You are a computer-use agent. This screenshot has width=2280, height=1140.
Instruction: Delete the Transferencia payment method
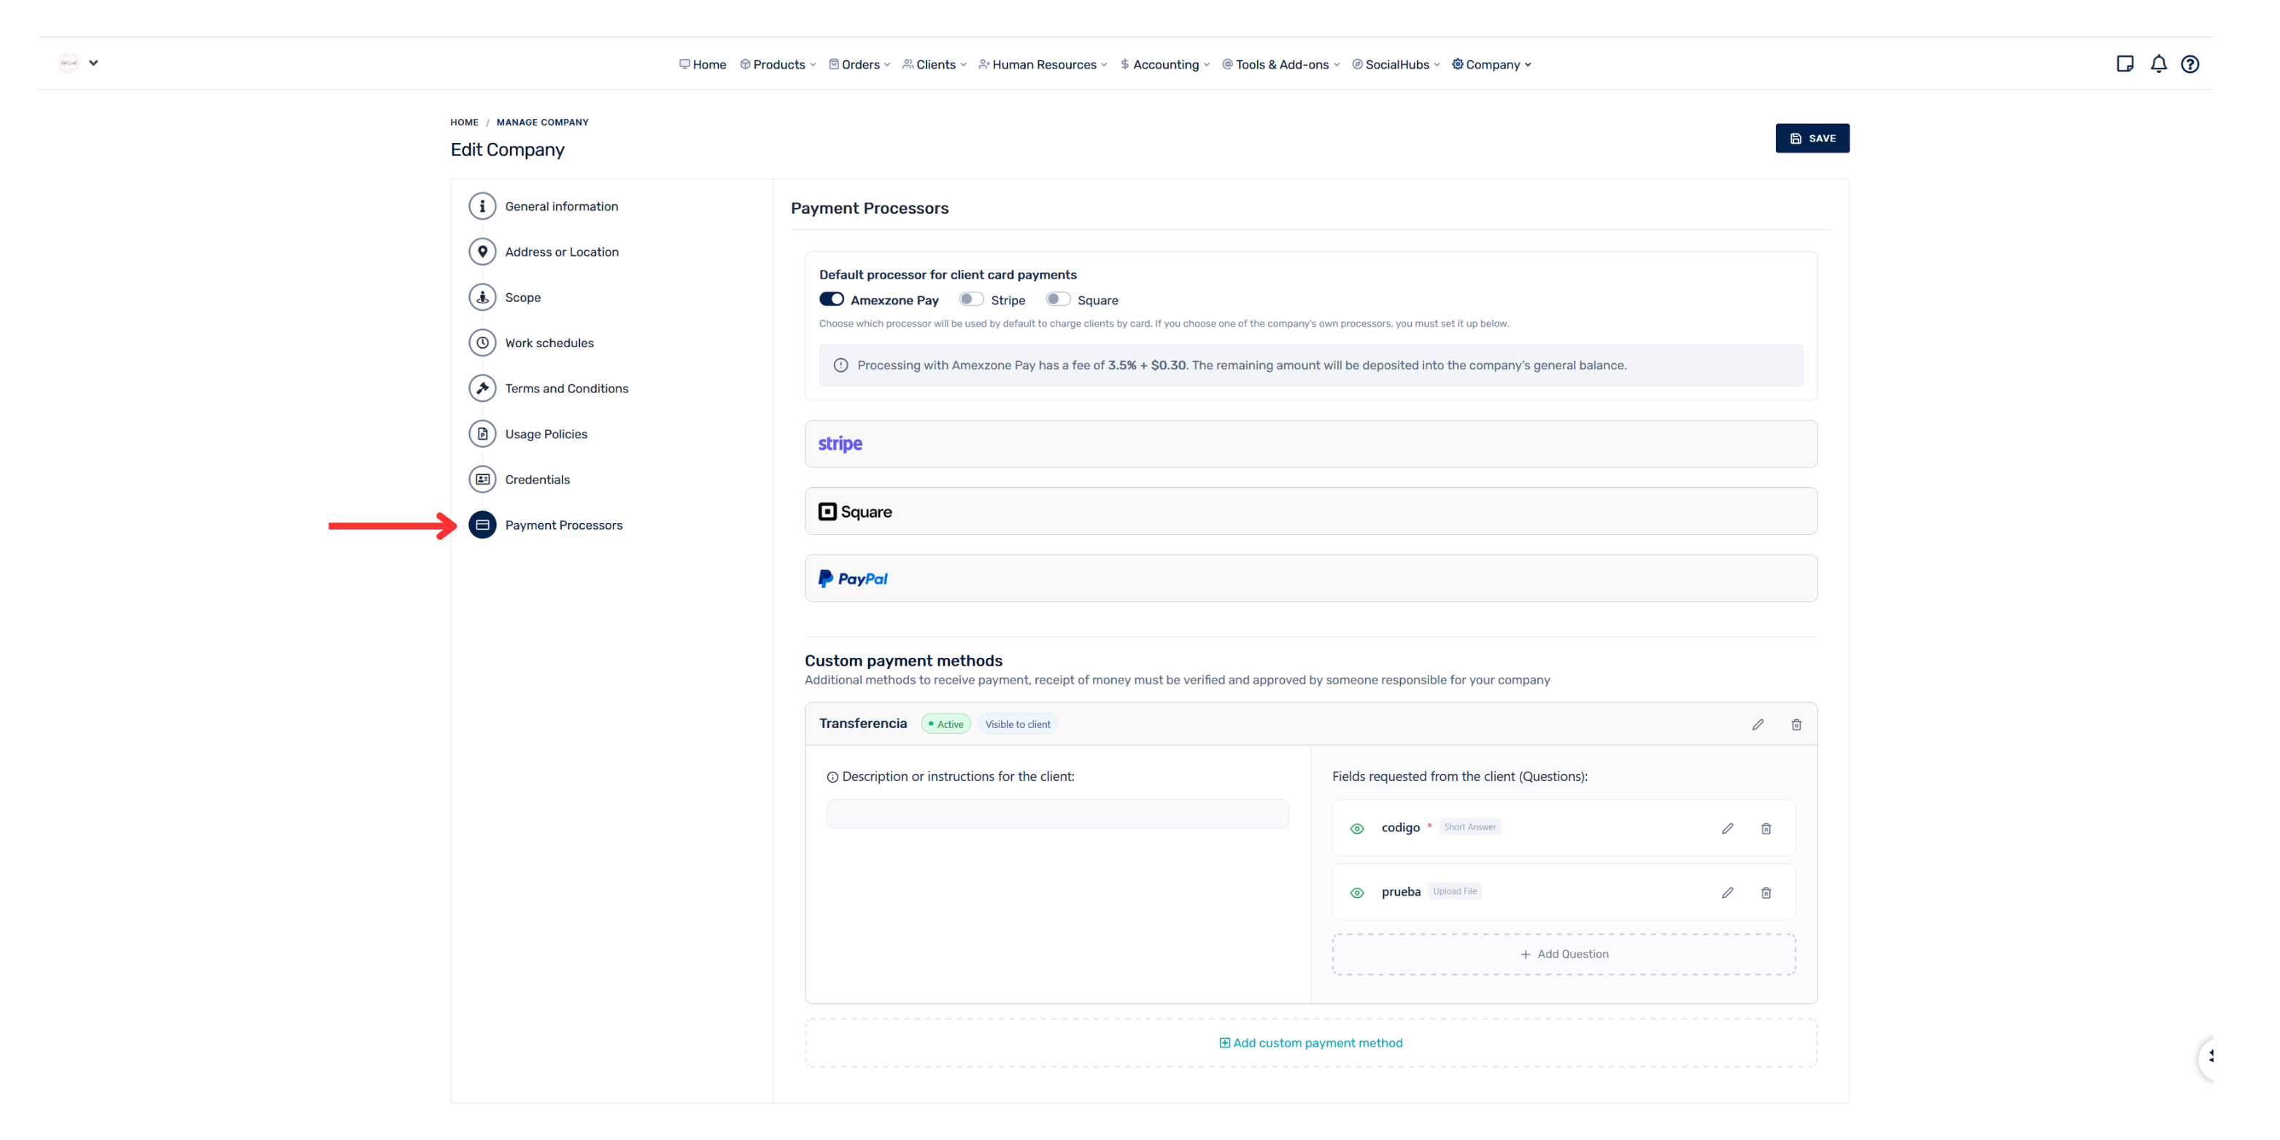pyautogui.click(x=1796, y=724)
